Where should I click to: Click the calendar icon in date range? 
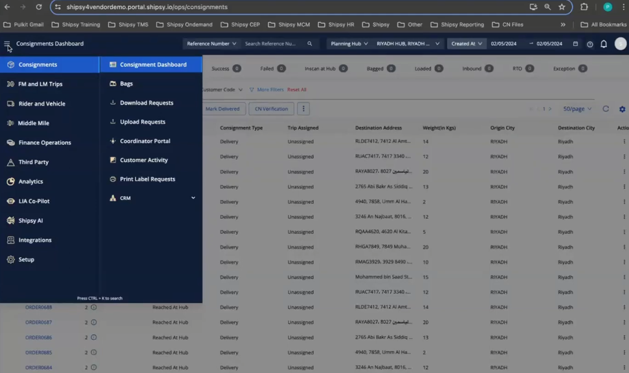576,44
